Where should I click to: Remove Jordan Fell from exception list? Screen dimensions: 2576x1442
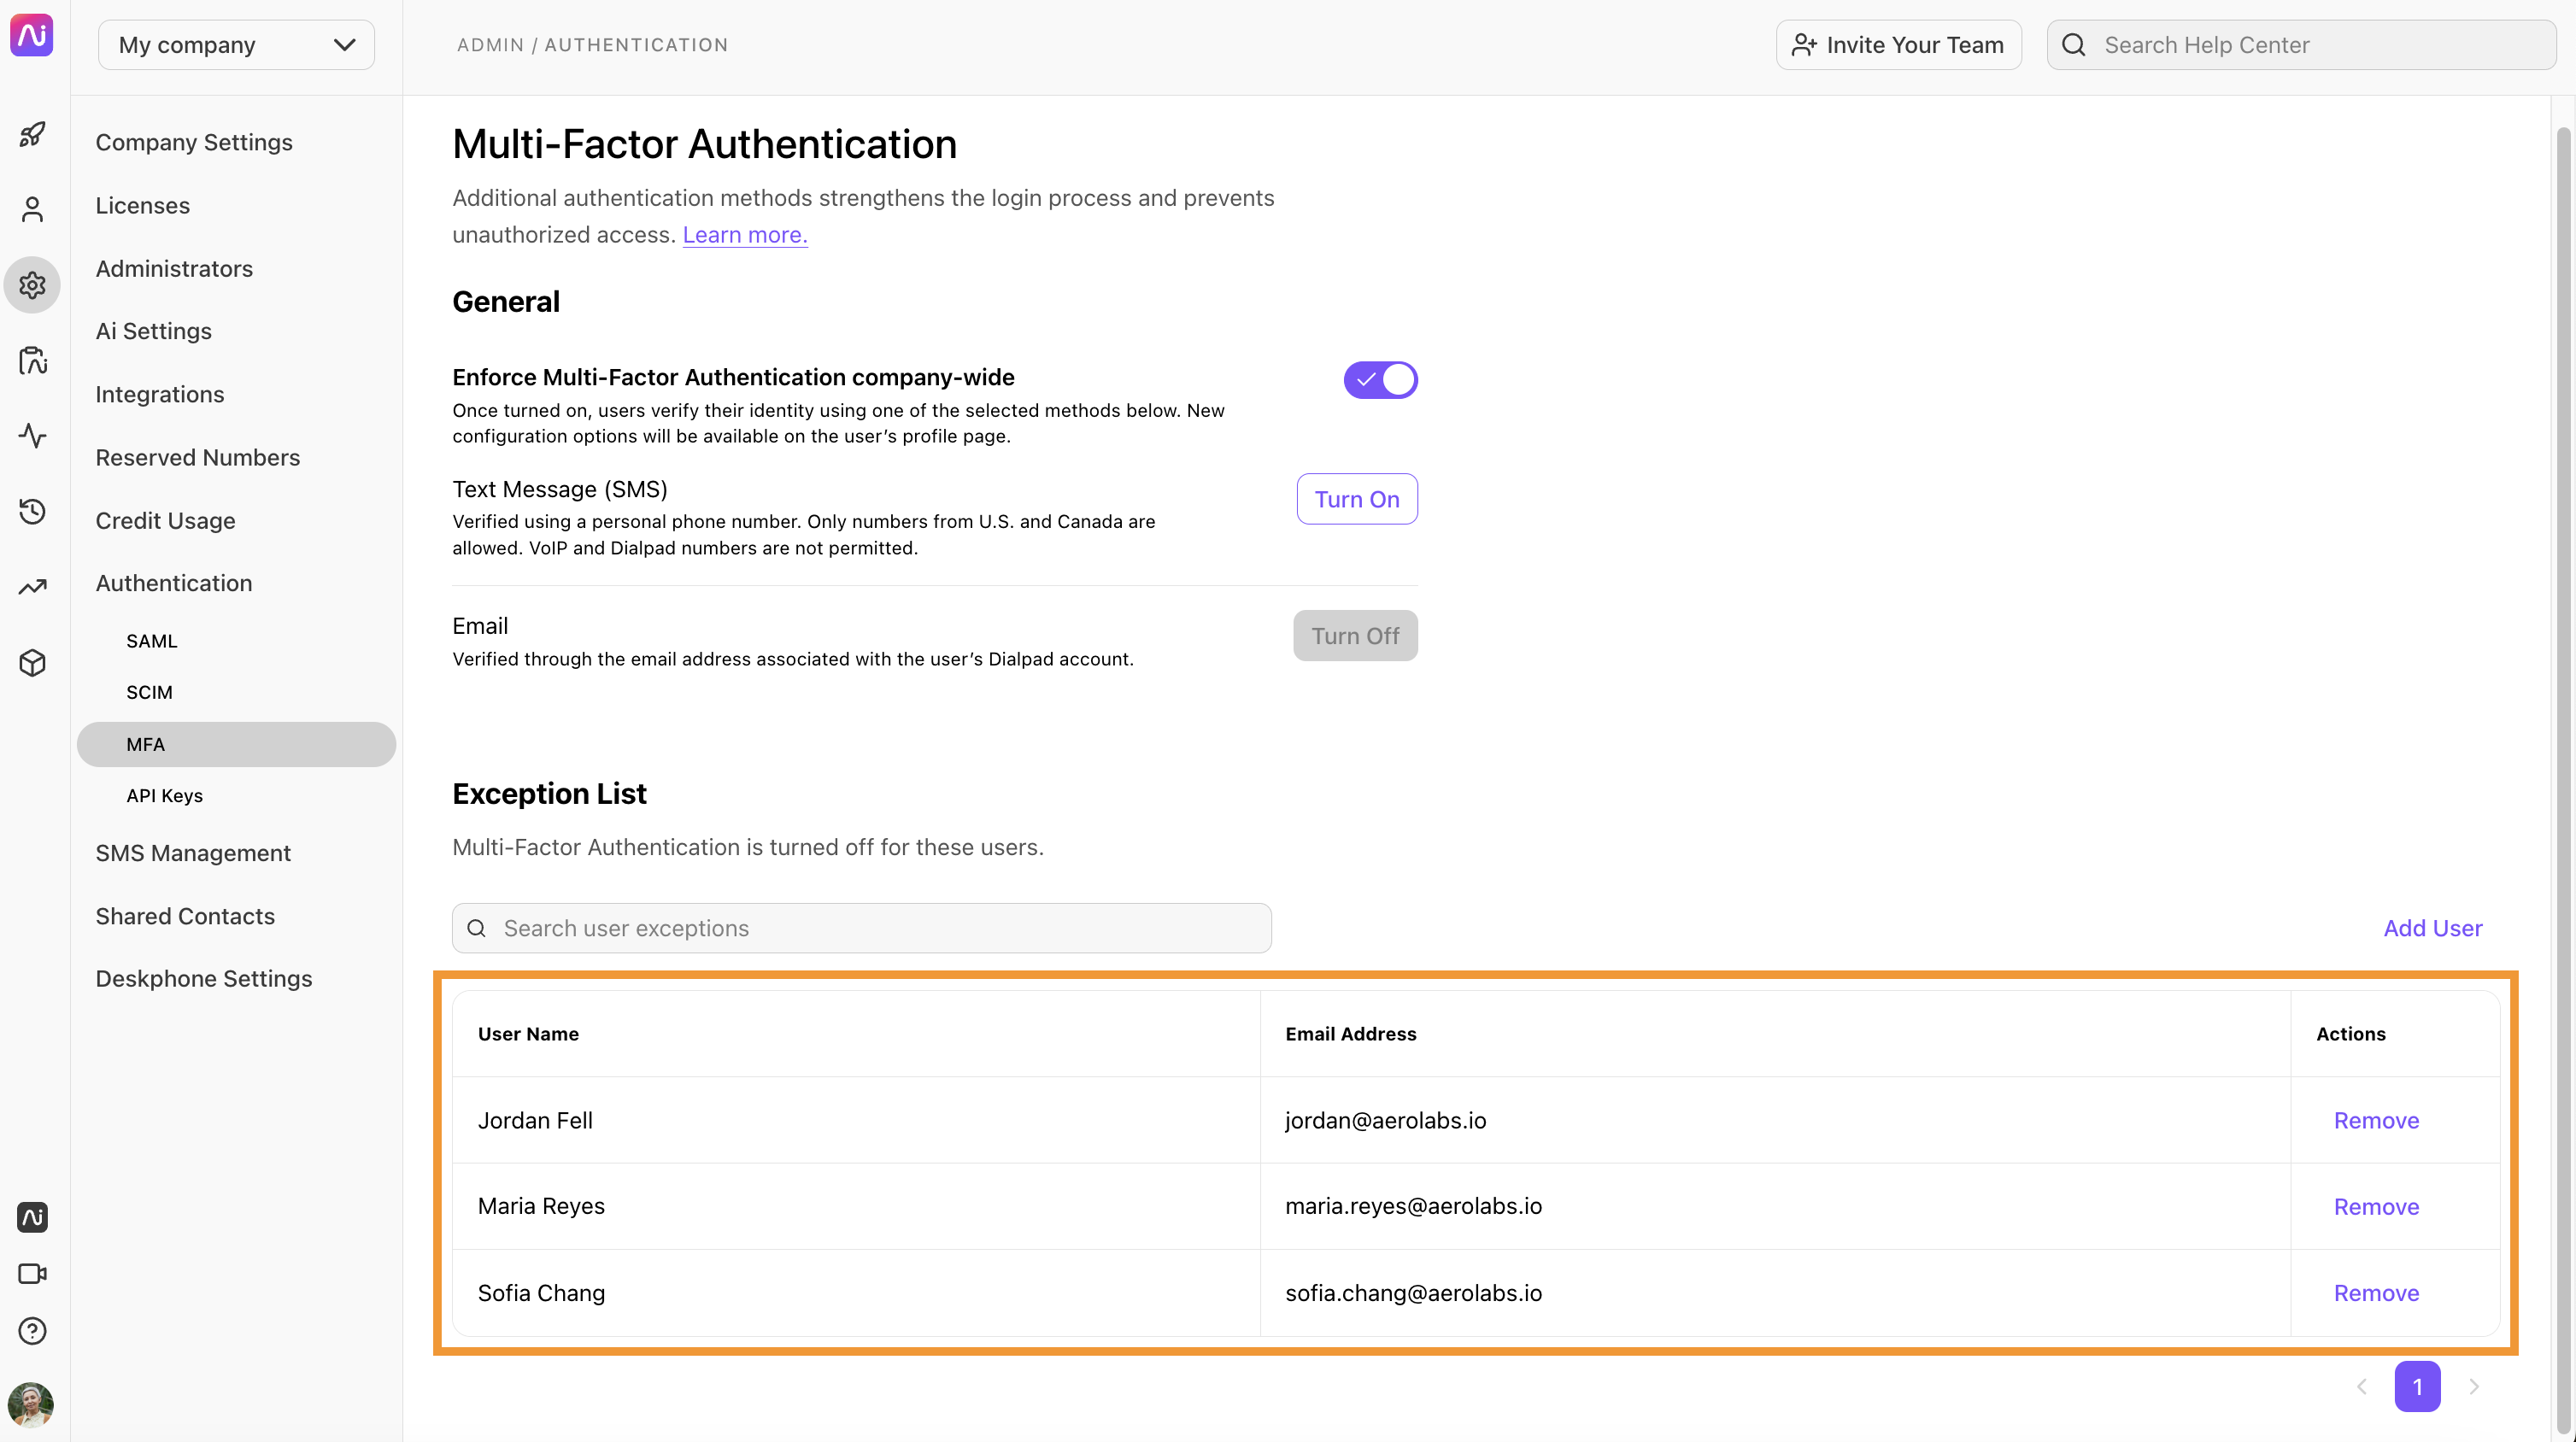[x=2376, y=1120]
